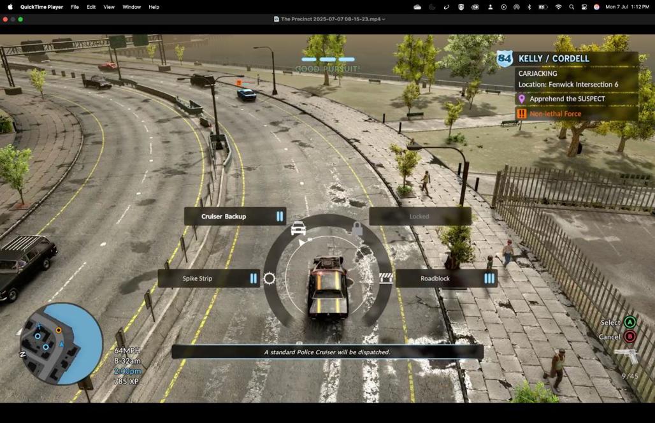Click the document icon beside the video title
655x423 pixels.
(276, 19)
